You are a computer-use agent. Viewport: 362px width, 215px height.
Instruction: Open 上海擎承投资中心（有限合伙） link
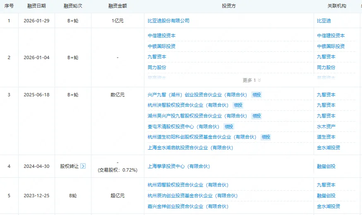click(179, 166)
